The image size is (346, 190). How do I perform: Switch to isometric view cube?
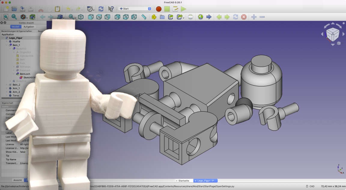tap(81, 17)
